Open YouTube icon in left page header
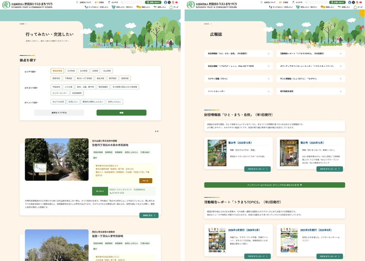The image size is (365, 261). coord(177,2)
